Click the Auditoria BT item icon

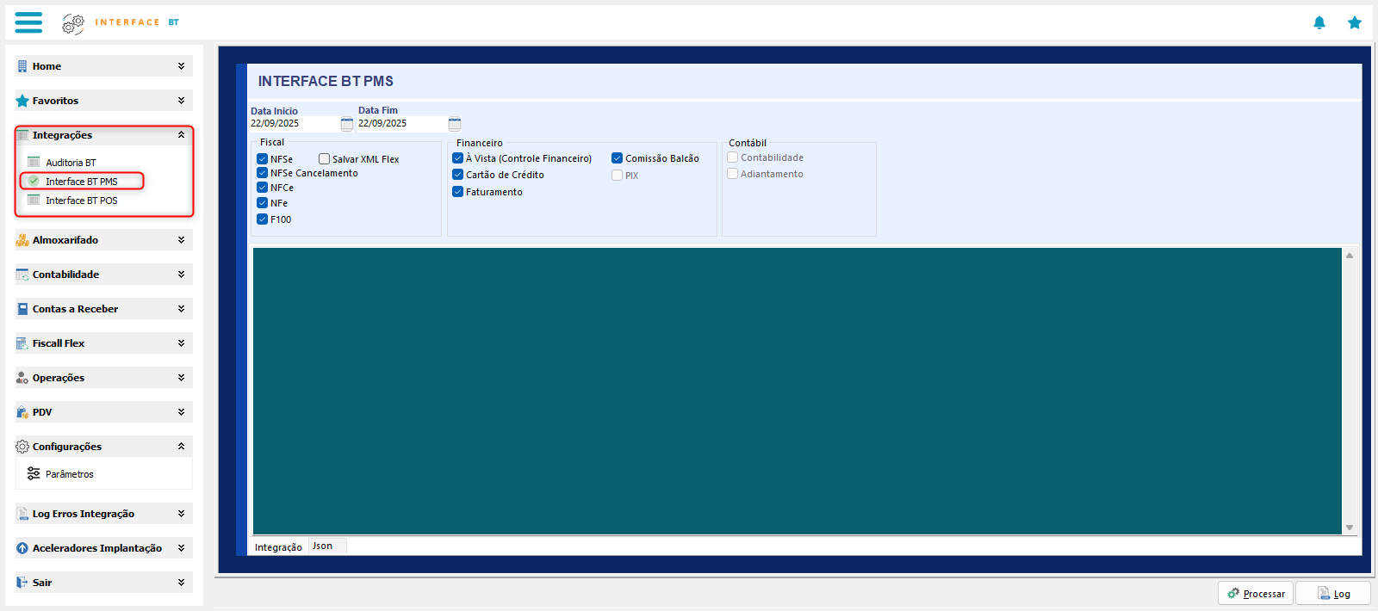tap(34, 162)
